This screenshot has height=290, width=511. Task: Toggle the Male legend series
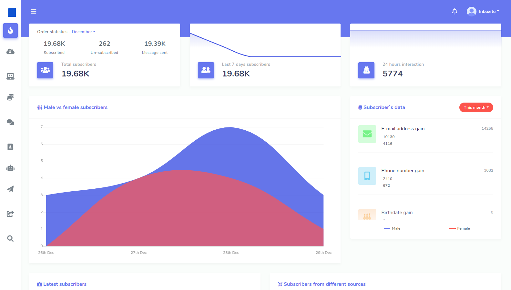(x=392, y=228)
